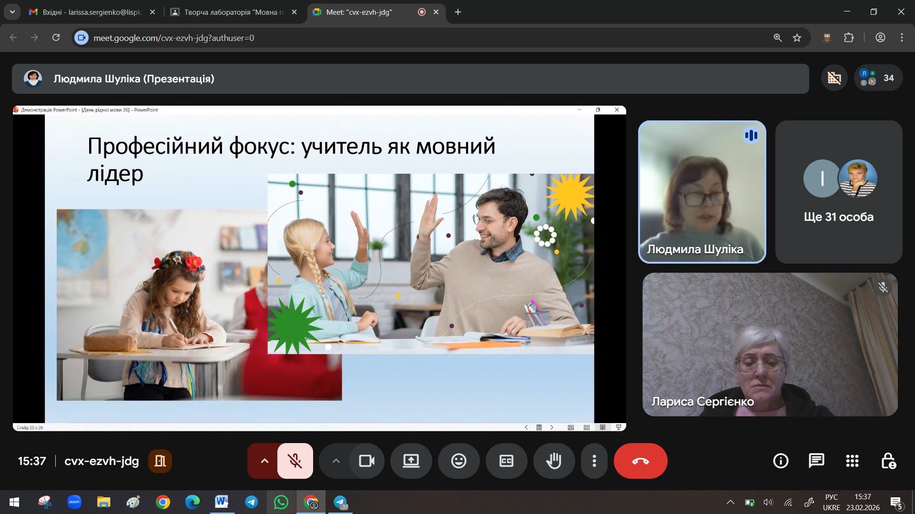The image size is (915, 514).
Task: Open the meeting details info icon
Action: [x=781, y=461]
